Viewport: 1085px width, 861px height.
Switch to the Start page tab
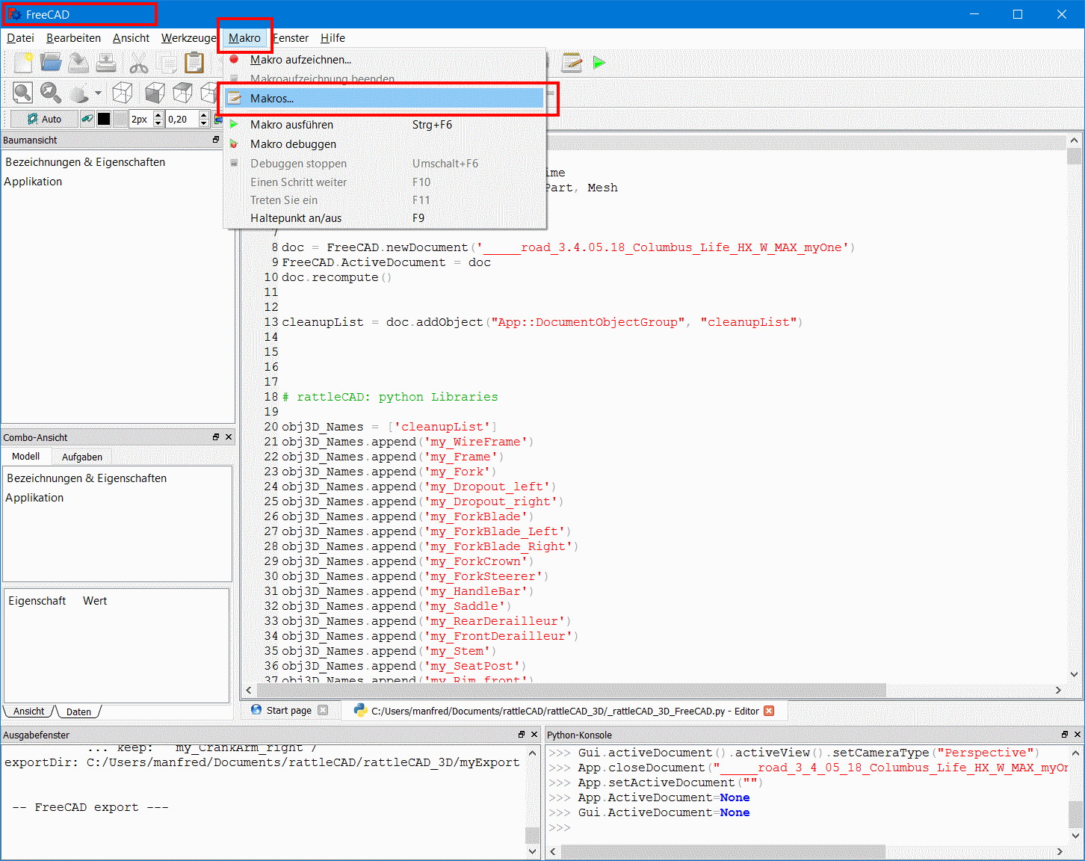288,711
